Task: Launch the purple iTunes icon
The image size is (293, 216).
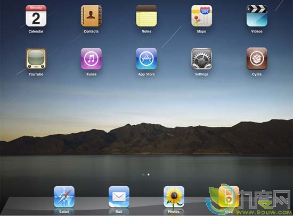Action: coord(91,59)
